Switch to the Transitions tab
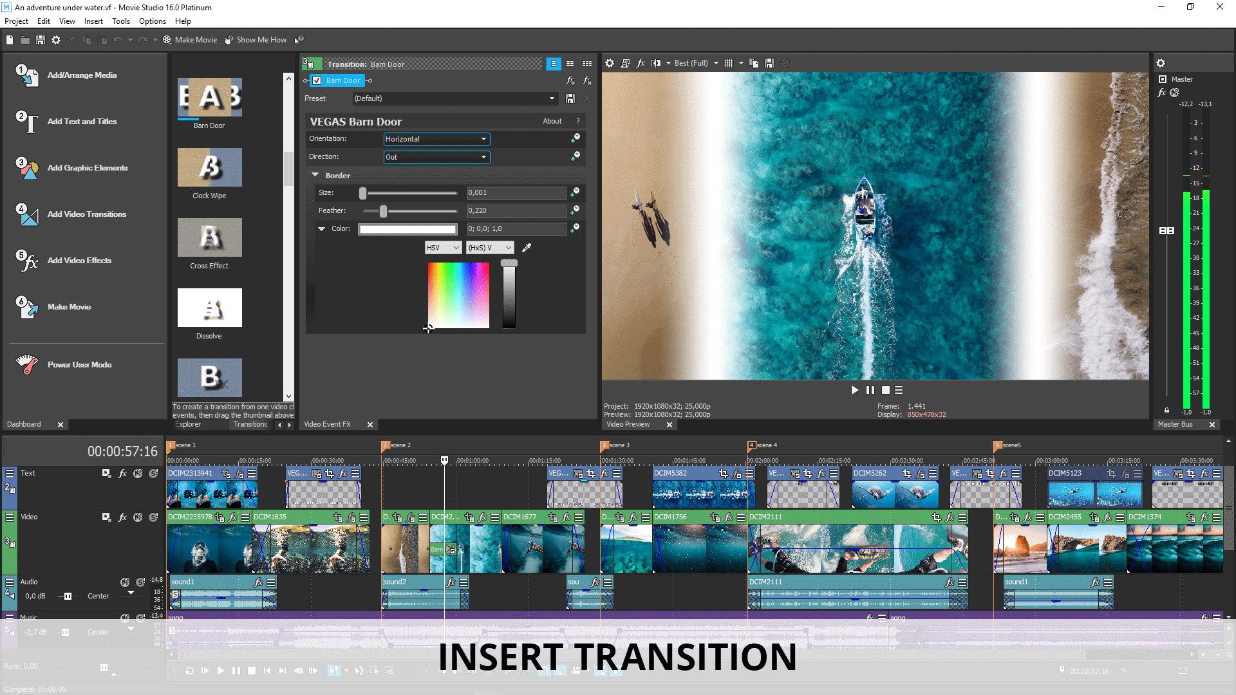 tap(250, 424)
